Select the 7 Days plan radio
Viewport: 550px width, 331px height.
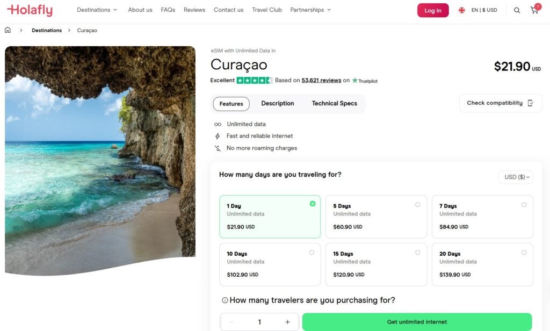[x=524, y=204]
